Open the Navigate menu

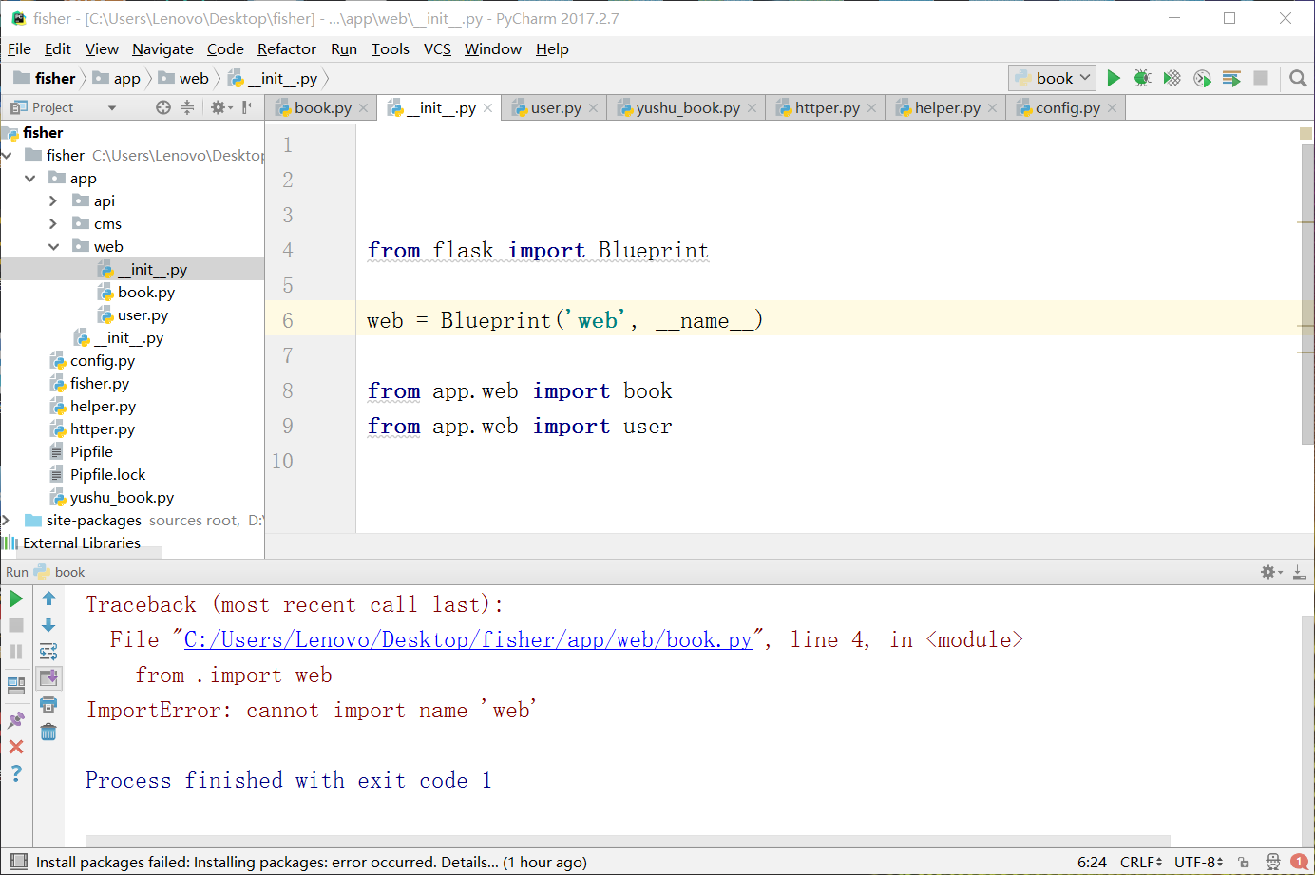click(162, 49)
